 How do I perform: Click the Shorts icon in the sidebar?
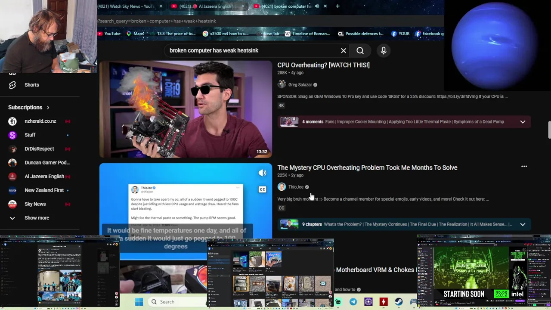tap(12, 85)
